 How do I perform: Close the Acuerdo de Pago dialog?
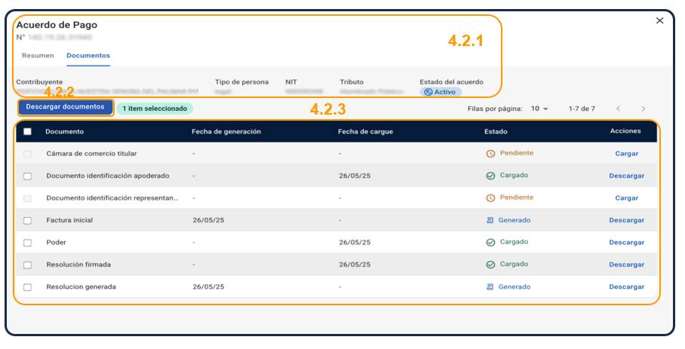pyautogui.click(x=659, y=21)
